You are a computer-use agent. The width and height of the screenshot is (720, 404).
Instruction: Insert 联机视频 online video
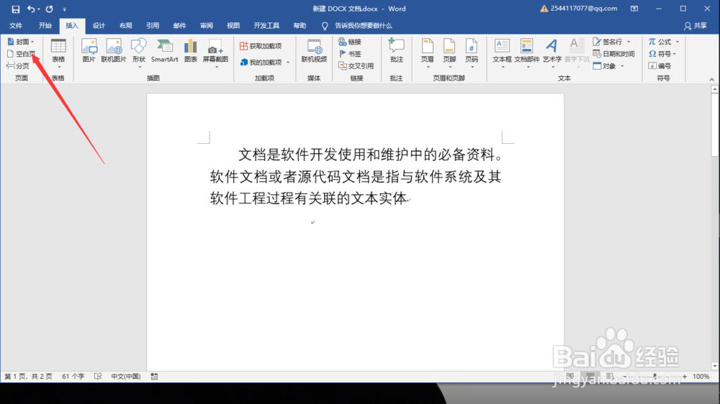[x=314, y=51]
